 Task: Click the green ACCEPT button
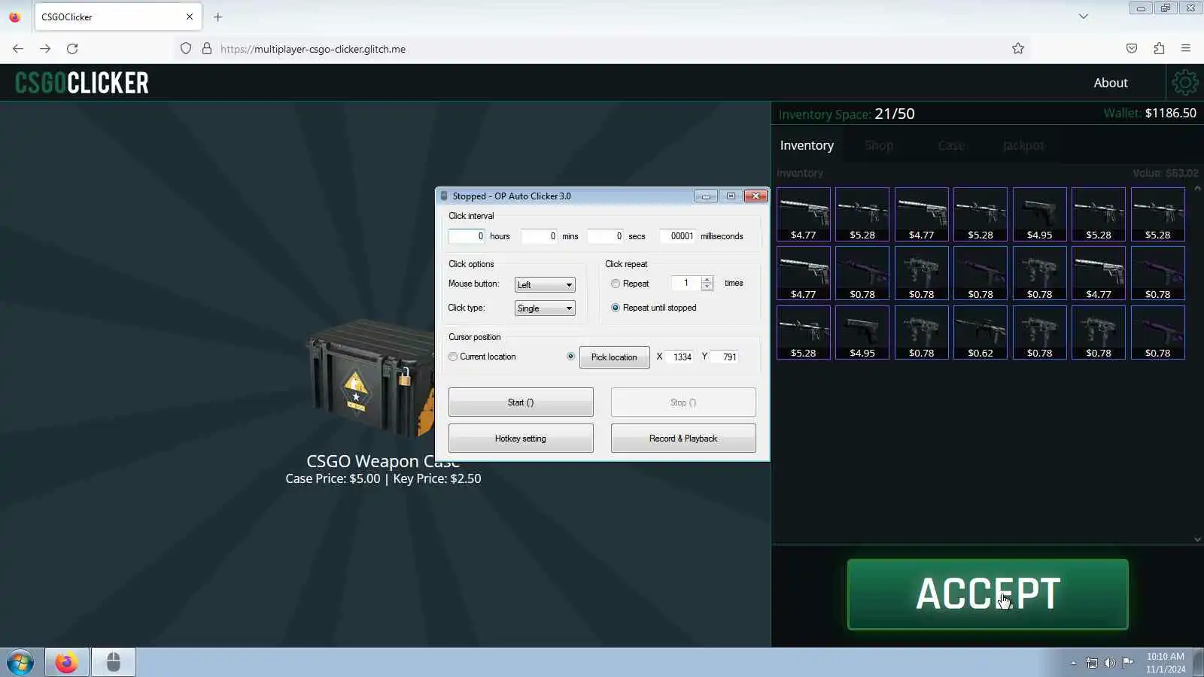pos(987,594)
